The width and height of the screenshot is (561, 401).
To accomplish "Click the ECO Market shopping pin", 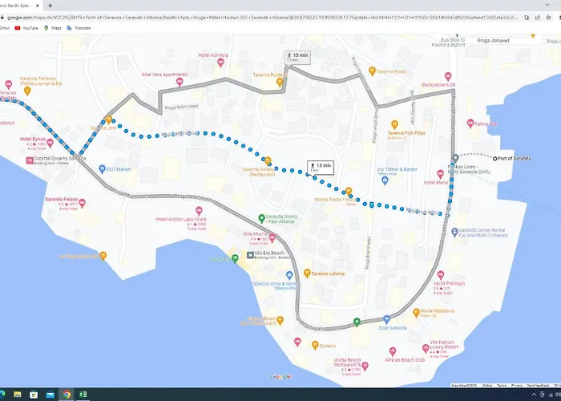I will [x=103, y=169].
